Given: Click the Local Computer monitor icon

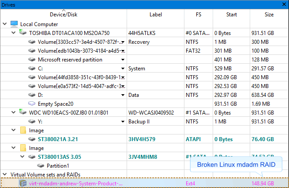Looking at the screenshot, I should [14, 24].
